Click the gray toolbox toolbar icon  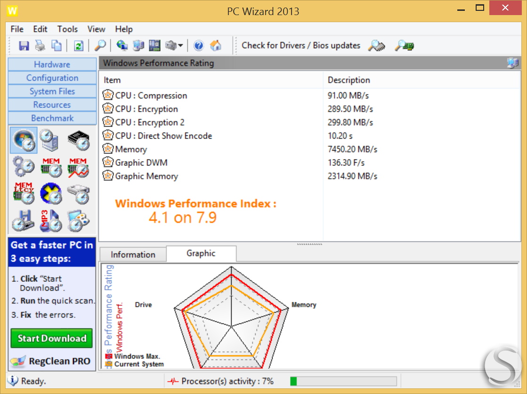click(171, 45)
